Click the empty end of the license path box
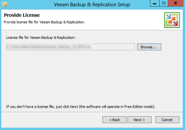The image size is (185, 130). tap(113, 47)
